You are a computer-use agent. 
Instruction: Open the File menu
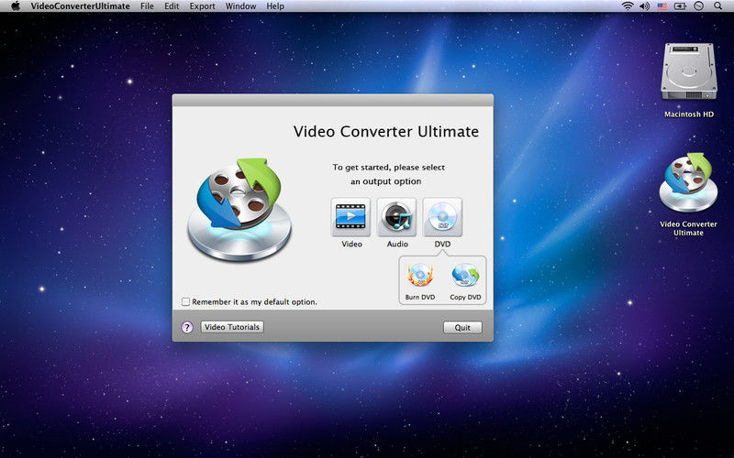[147, 6]
